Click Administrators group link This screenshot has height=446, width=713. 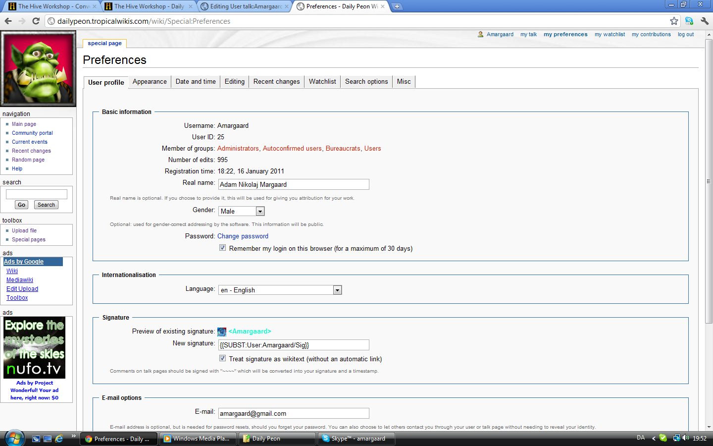pos(238,149)
